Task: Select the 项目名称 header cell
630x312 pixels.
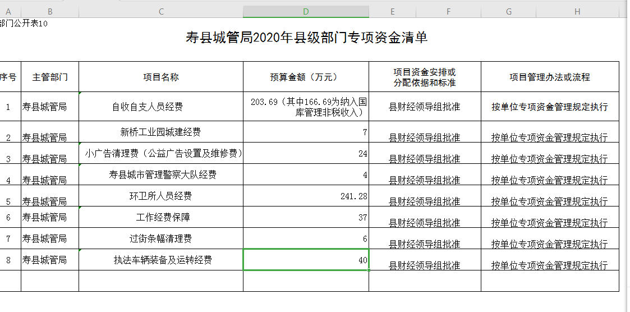Action: click(161, 77)
